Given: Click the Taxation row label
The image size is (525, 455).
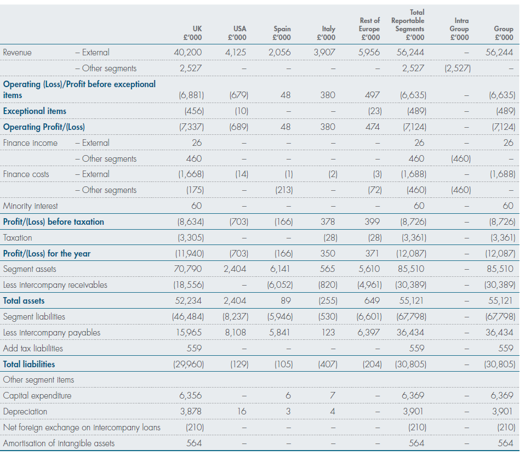Looking at the screenshot, I should pos(18,238).
